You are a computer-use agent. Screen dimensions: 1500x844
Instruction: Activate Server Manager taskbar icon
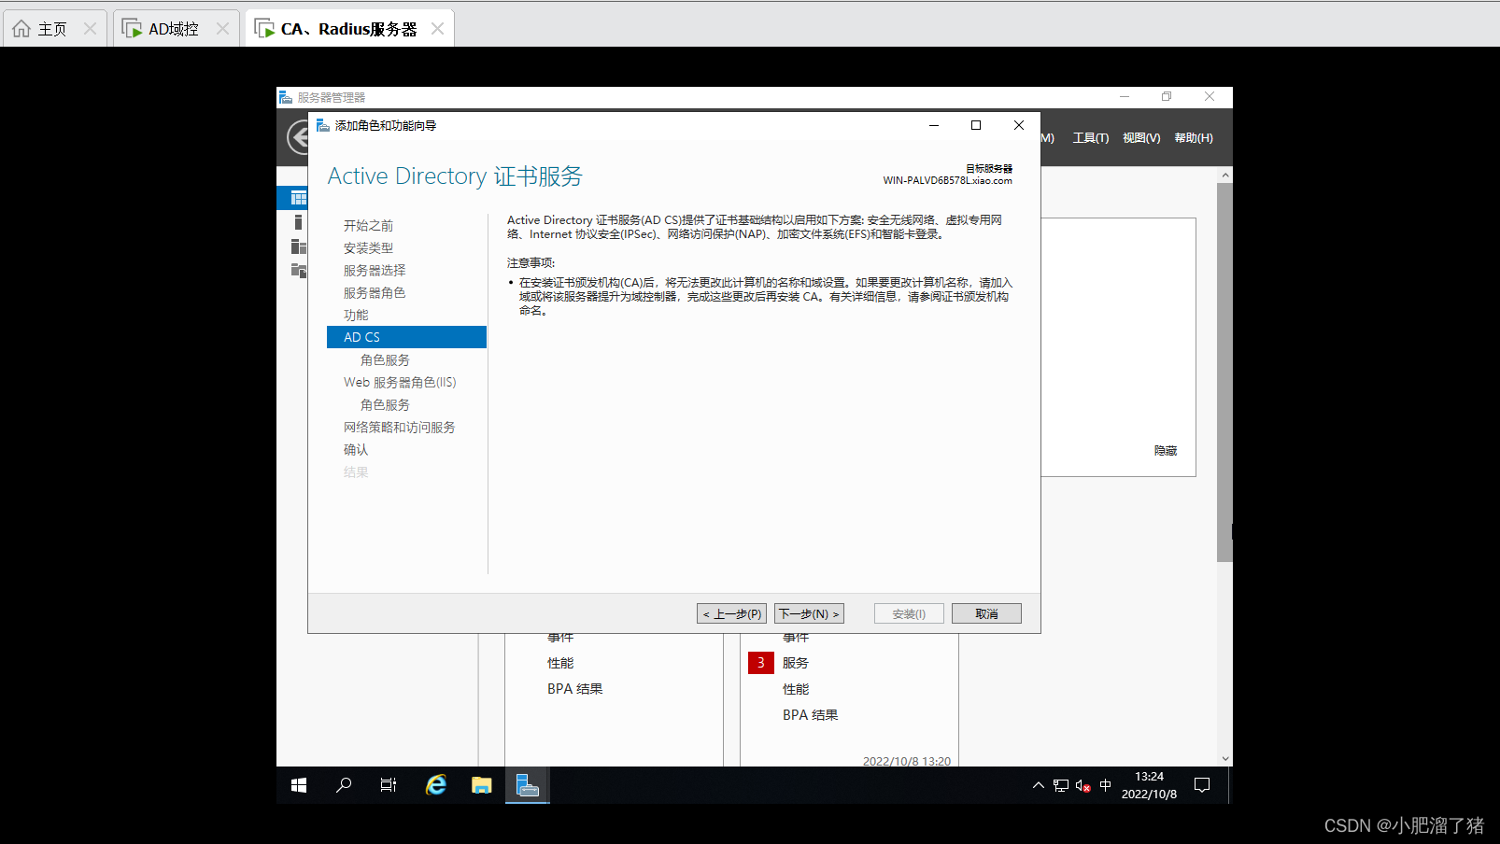pyautogui.click(x=528, y=786)
